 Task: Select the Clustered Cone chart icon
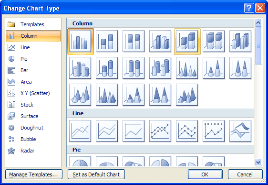(187, 68)
